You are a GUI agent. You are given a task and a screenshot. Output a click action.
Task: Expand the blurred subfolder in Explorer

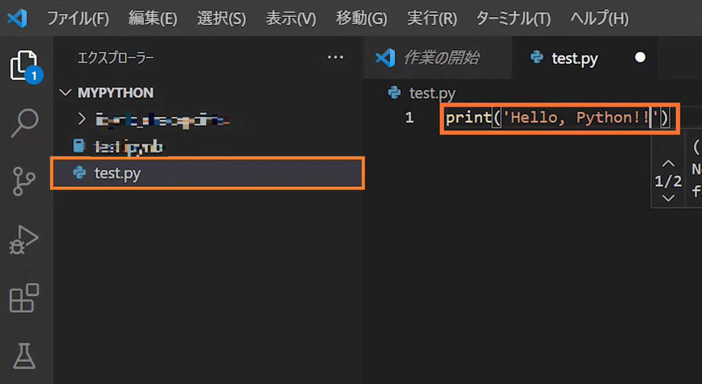pyautogui.click(x=81, y=118)
